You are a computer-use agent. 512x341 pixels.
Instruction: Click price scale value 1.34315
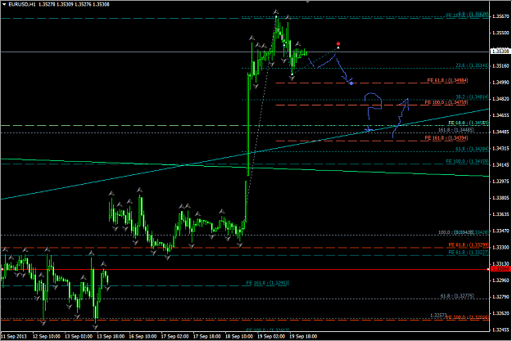click(x=501, y=148)
